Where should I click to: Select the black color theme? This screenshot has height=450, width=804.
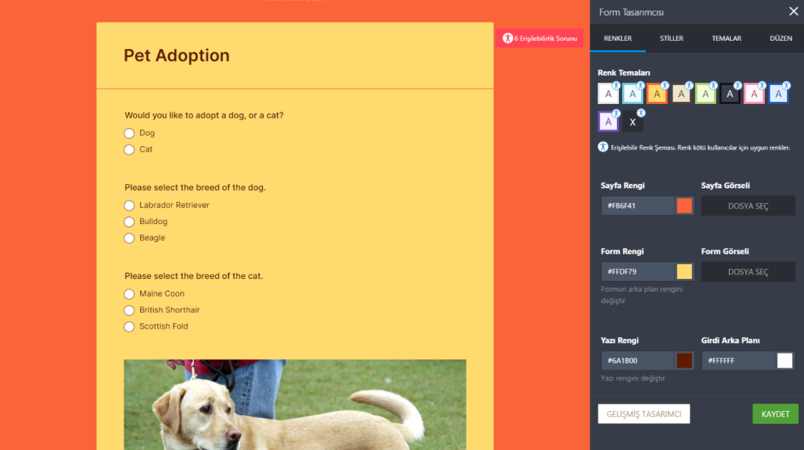point(730,94)
